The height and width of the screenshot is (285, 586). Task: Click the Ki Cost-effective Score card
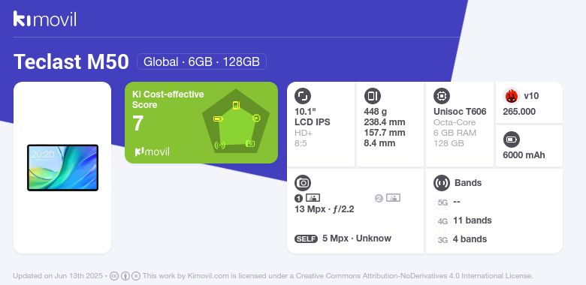pos(201,123)
